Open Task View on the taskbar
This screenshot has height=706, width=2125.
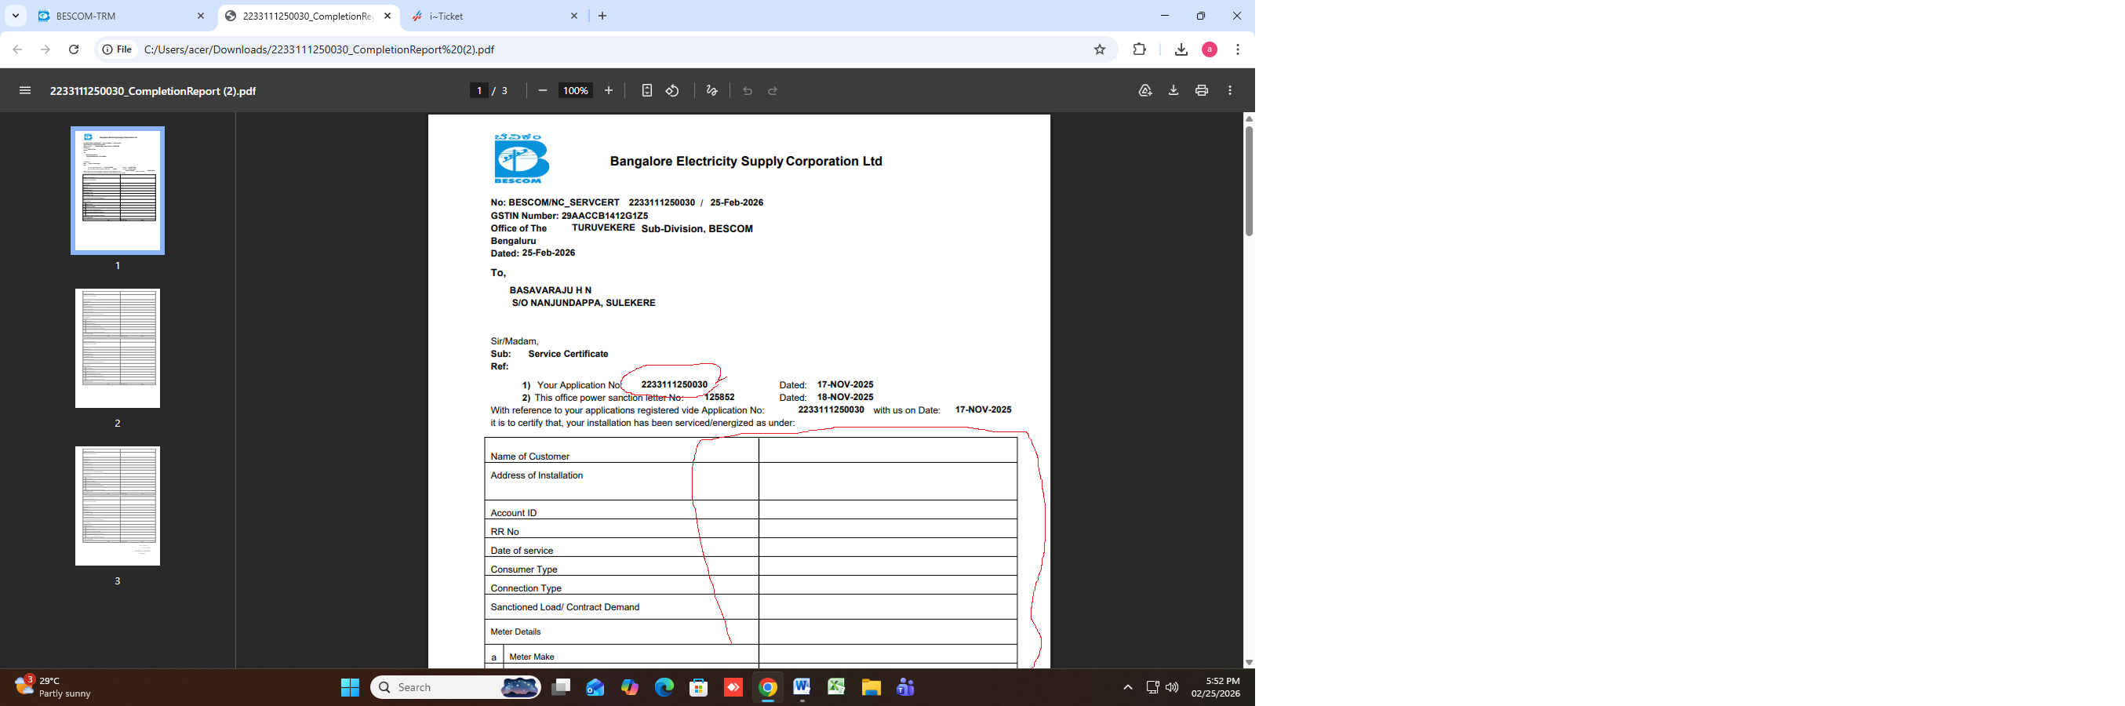[x=561, y=687]
